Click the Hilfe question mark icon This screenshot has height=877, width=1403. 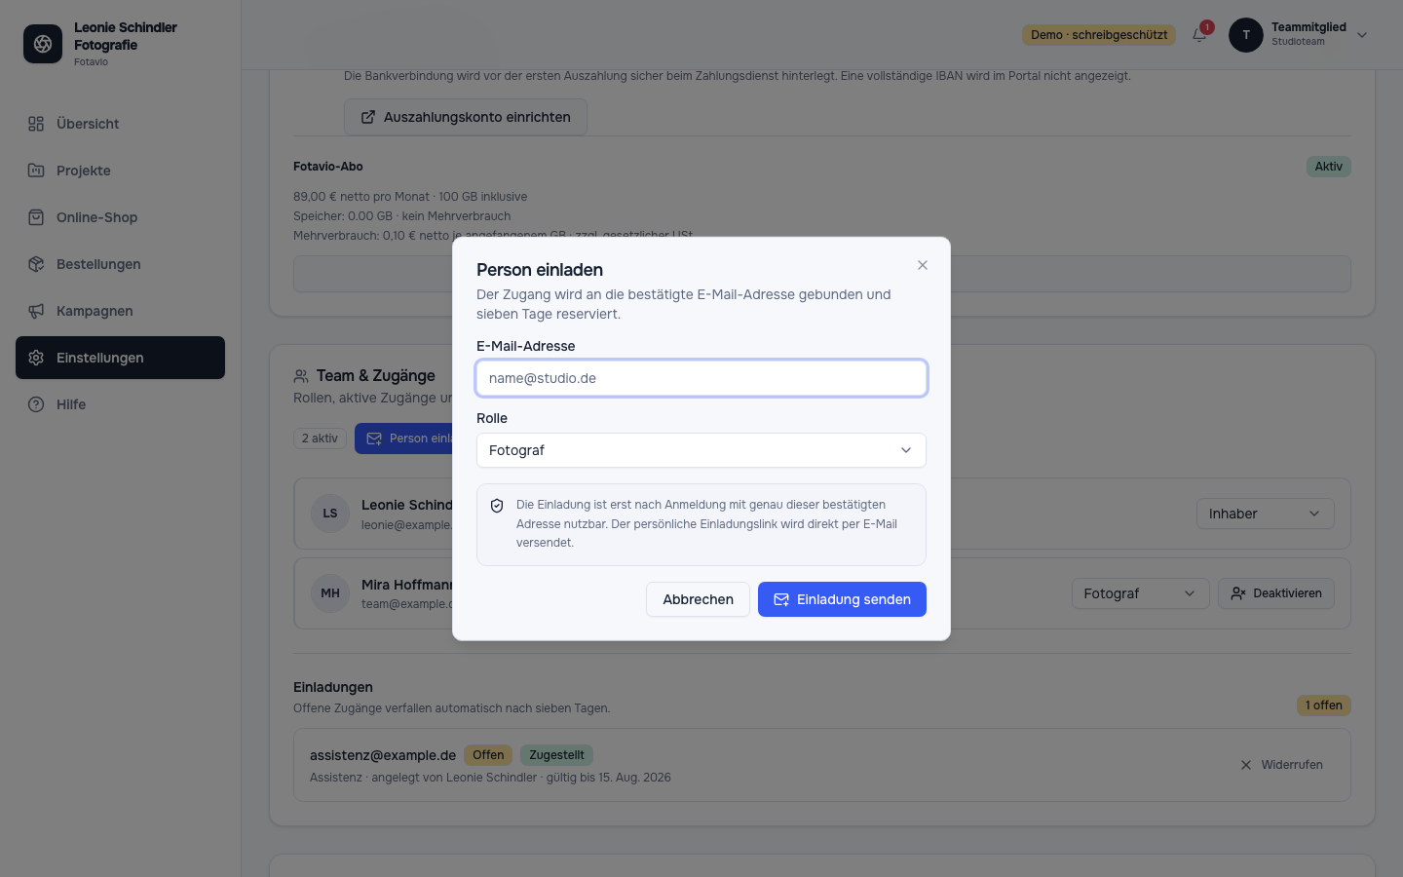[x=36, y=404]
